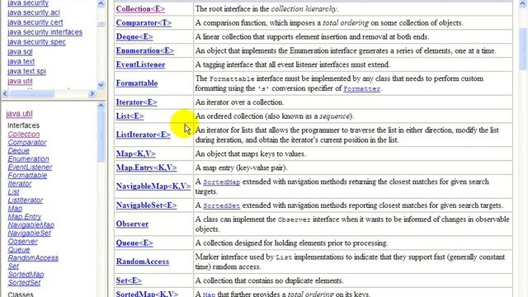Screen dimensions: 528x297
Task: Select Enumeration in the sidebar Interfaces list
Action: click(28, 159)
